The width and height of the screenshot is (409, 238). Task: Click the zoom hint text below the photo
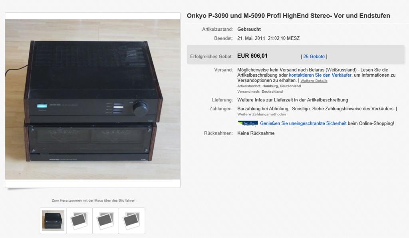93,200
